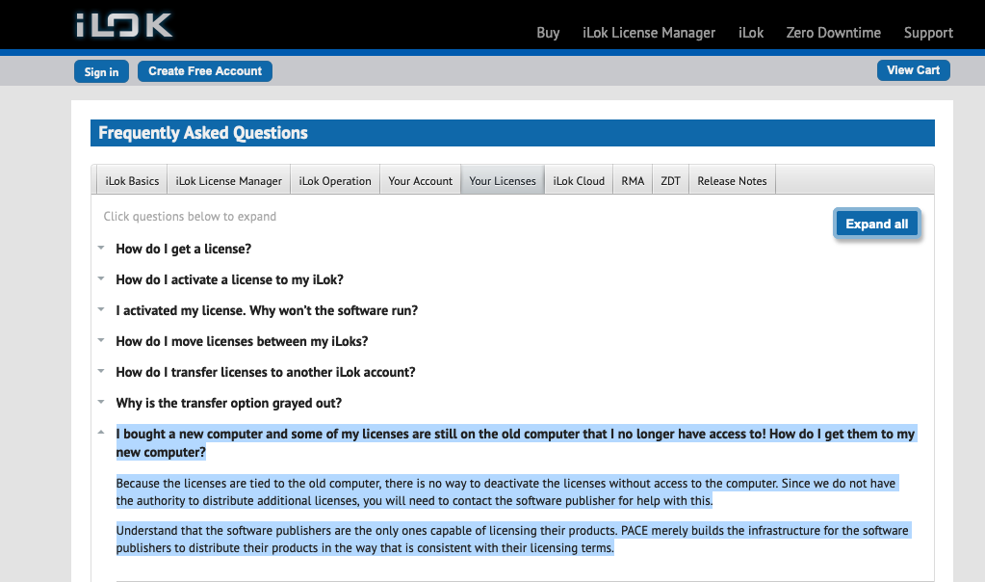Click the iLok logo in the header
The width and height of the screenshot is (985, 582).
point(124,25)
